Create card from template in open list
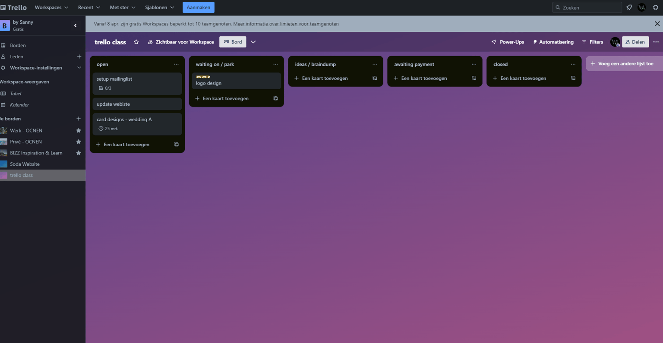 (x=177, y=145)
